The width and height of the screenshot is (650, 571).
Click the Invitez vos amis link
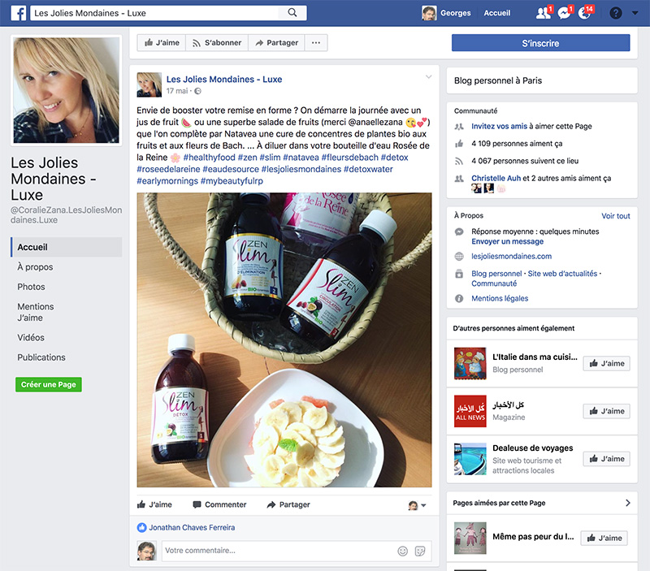(x=499, y=127)
